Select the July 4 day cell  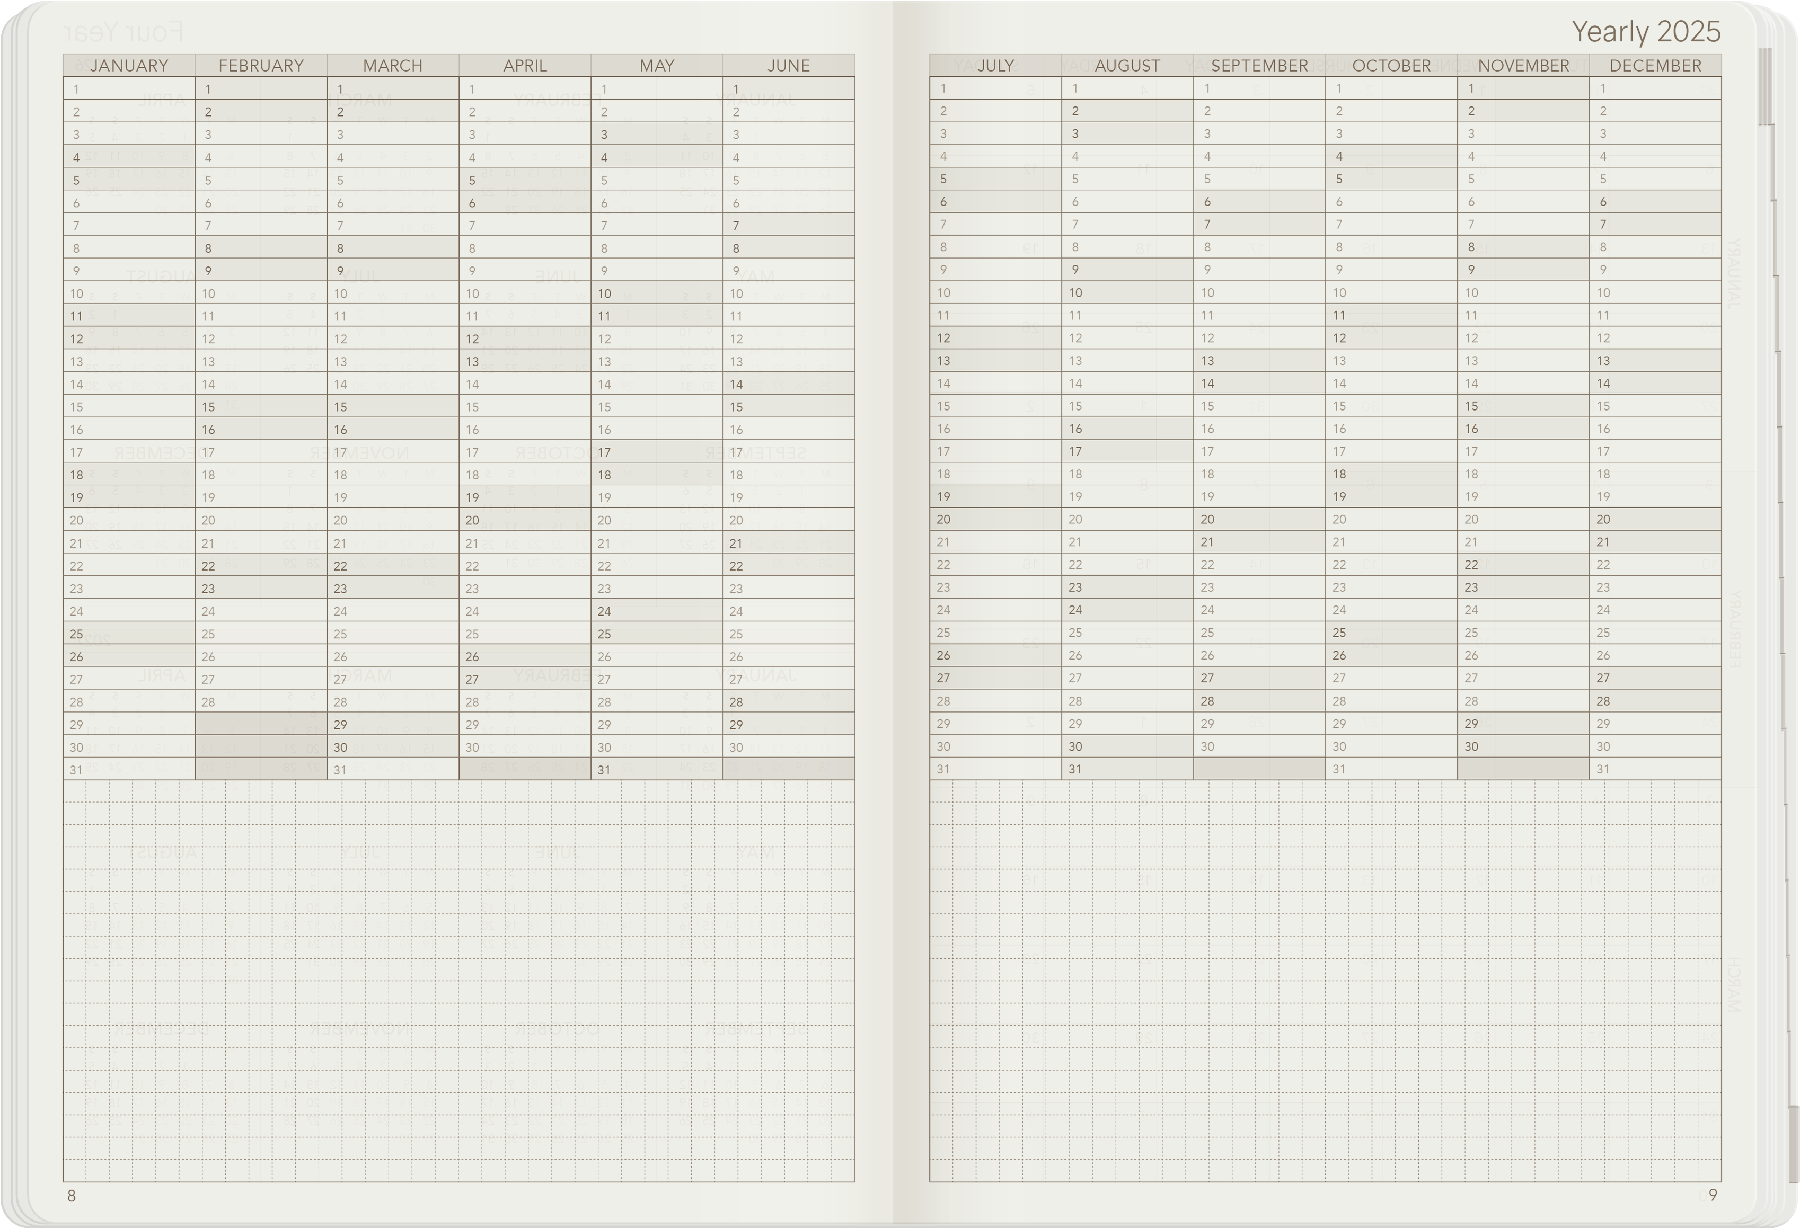(995, 156)
